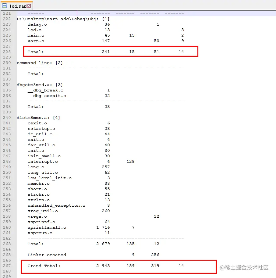The height and width of the screenshot is (278, 276).
Task: Click the save icon on led.map tab
Action: (5, 6)
